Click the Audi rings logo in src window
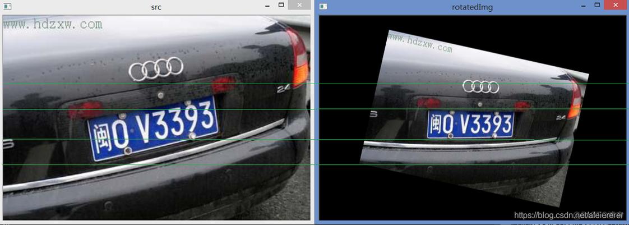 pos(156,68)
